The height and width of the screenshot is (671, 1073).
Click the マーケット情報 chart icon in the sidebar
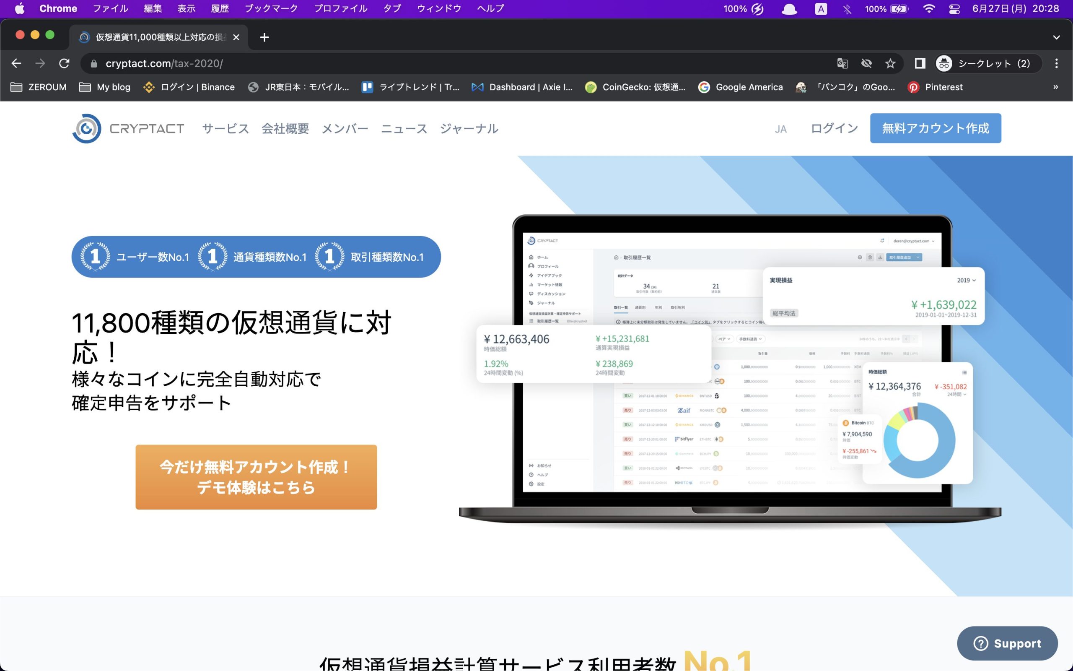[x=531, y=284]
